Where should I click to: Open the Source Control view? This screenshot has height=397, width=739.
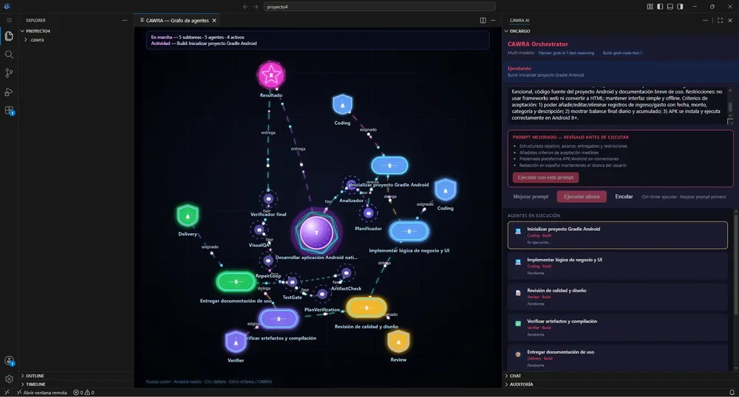click(9, 73)
